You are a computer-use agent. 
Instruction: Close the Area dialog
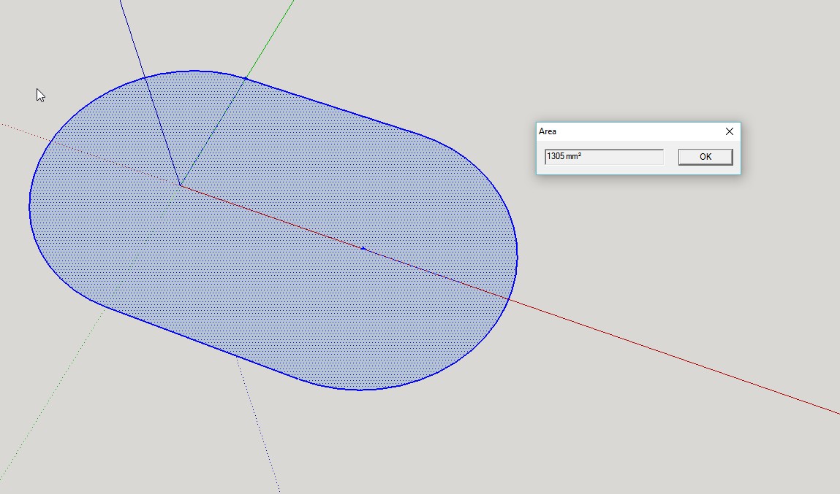point(729,131)
